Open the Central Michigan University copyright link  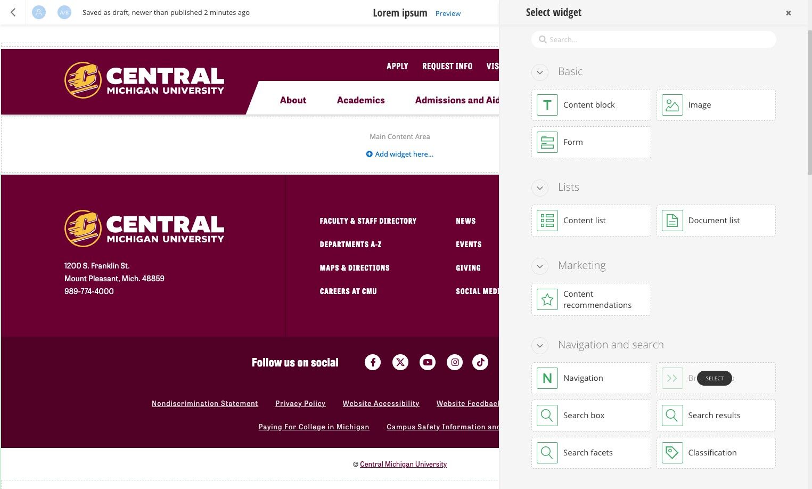click(x=403, y=464)
